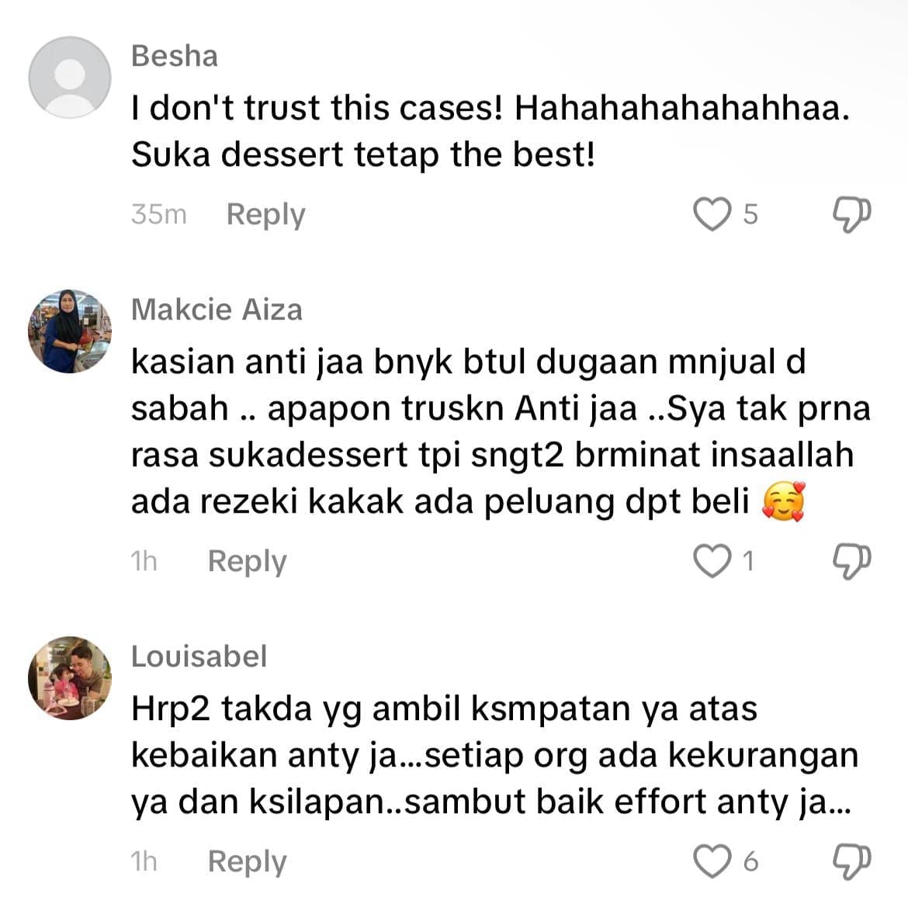The image size is (908, 904).
Task: Open the Besha username link
Action: tap(175, 56)
